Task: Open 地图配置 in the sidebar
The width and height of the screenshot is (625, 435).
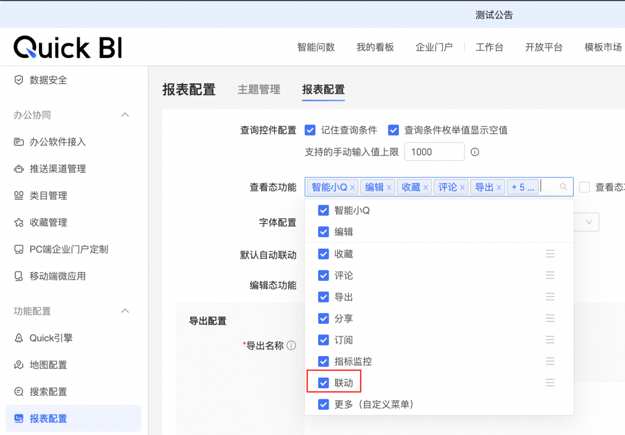Action: (48, 365)
